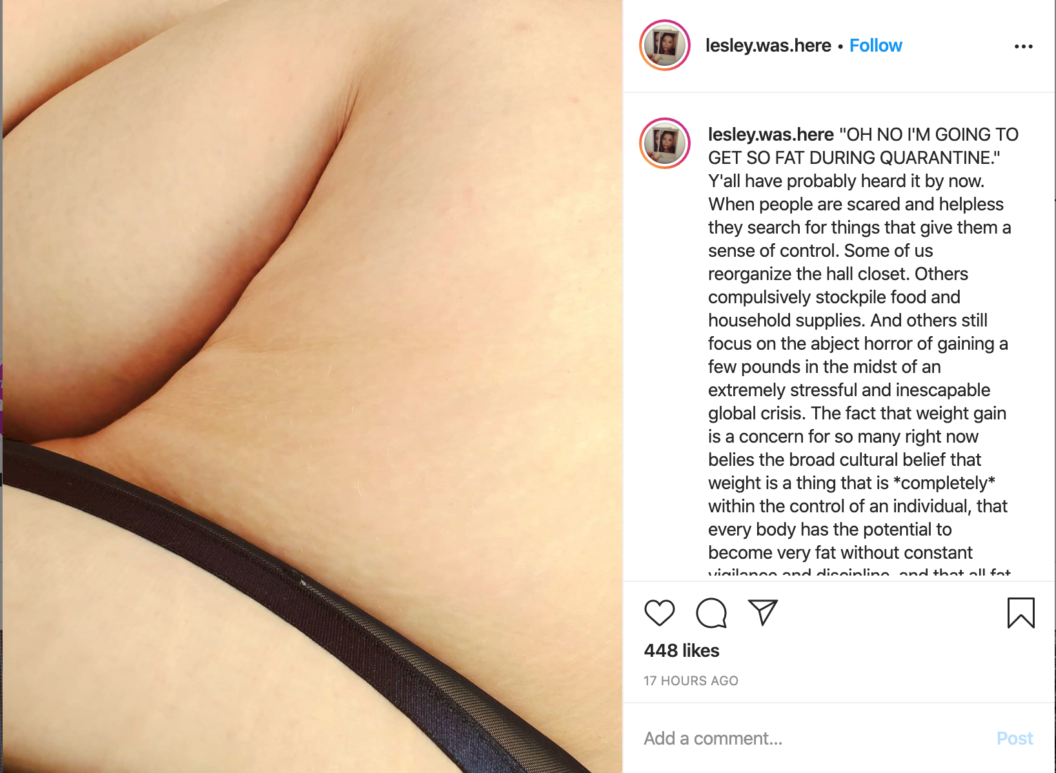Like the post with the heart icon
Image resolution: width=1056 pixels, height=773 pixels.
tap(659, 613)
